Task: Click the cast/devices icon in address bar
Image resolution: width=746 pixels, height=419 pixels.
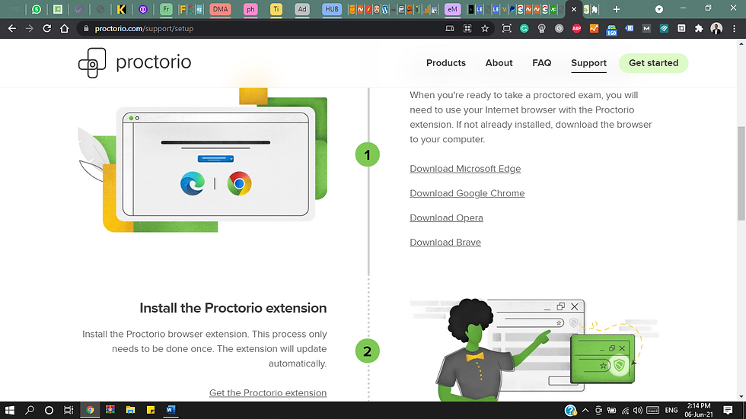Action: tap(450, 28)
